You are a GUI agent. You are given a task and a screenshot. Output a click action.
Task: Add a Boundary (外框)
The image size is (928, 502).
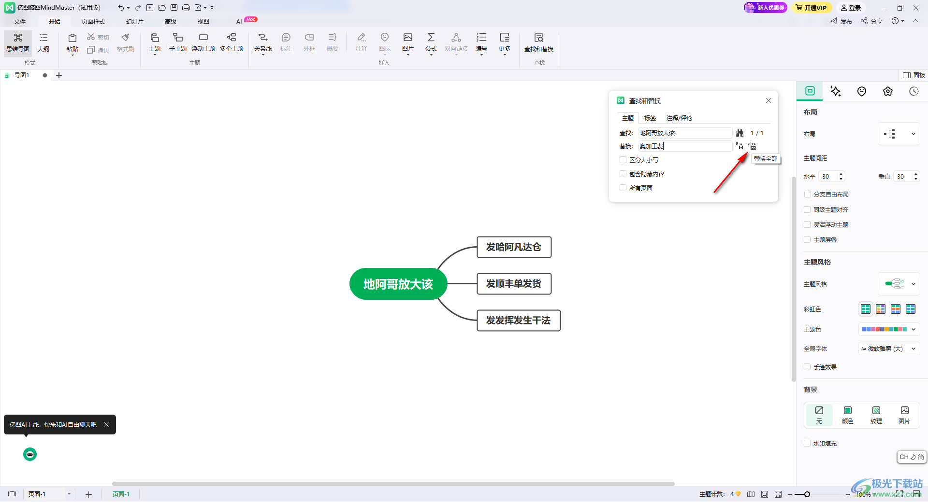(309, 43)
